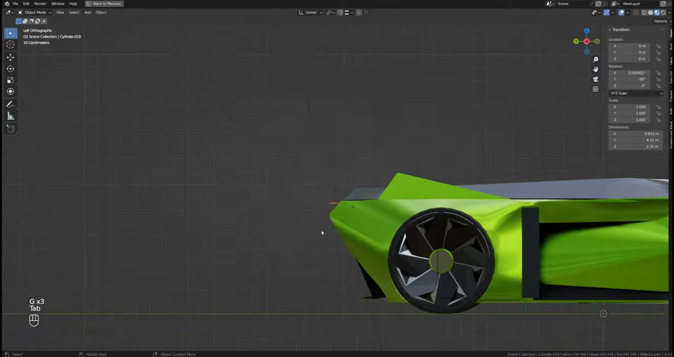Toggle lock on Scale Z
Viewport: 674px width, 357px height.
(x=659, y=120)
